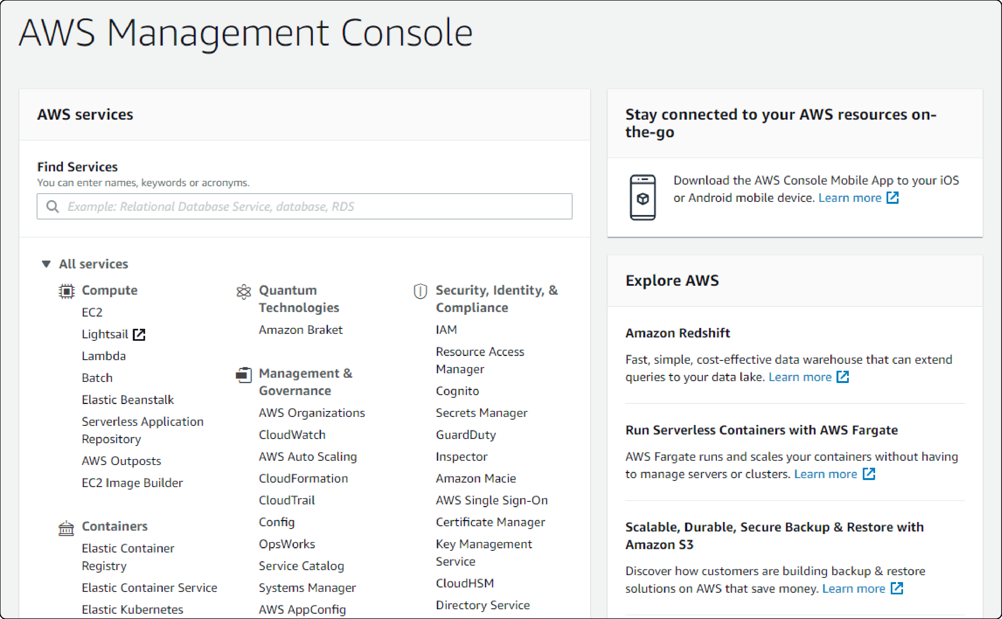This screenshot has height=619, width=1002.
Task: Click the Amazon Redshift heading
Action: click(x=677, y=333)
